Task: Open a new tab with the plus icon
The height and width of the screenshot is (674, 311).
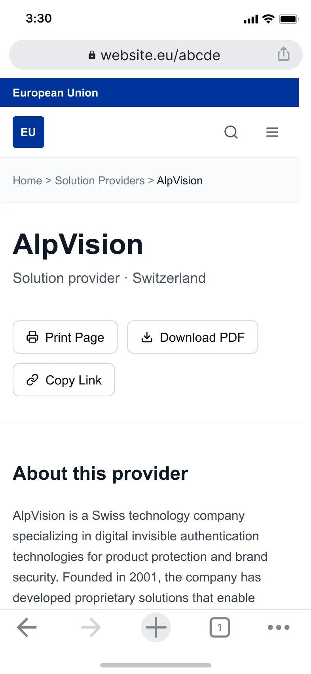Action: coord(155,627)
